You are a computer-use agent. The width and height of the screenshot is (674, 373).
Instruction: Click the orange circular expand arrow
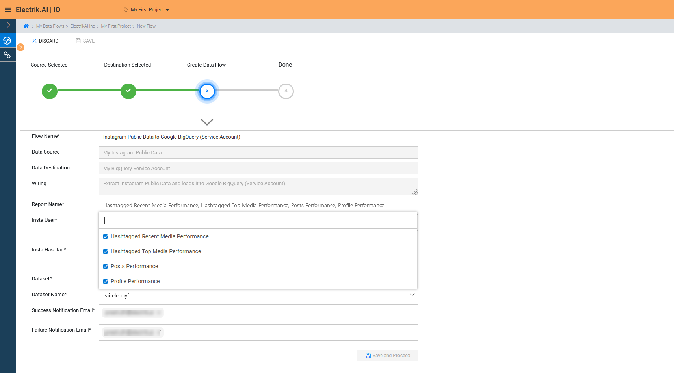point(20,47)
